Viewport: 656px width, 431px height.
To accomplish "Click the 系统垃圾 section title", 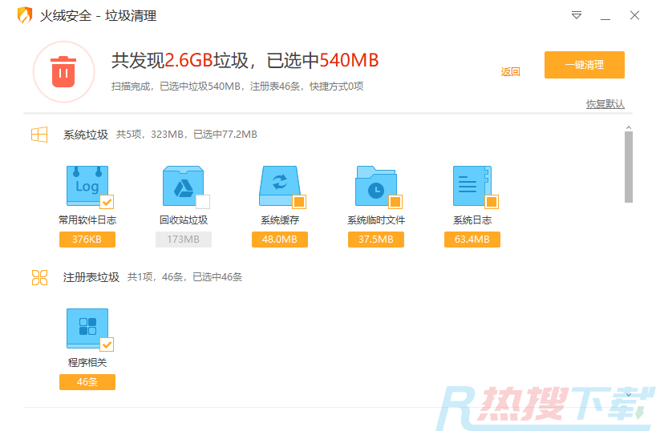I will pyautogui.click(x=86, y=135).
